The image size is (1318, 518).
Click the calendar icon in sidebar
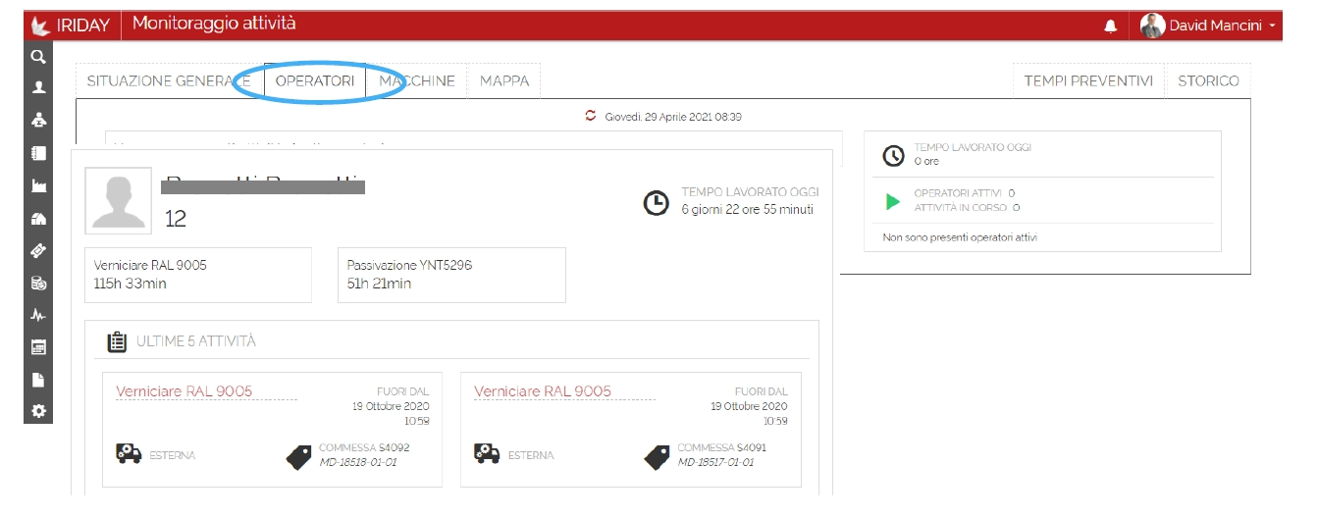38,347
